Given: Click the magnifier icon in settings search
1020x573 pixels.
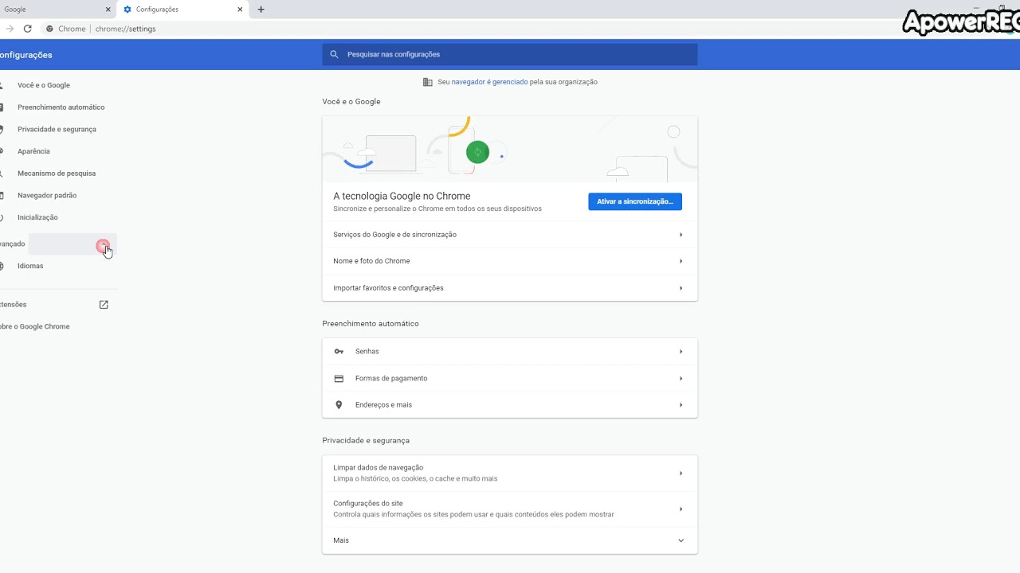Looking at the screenshot, I should click(x=335, y=54).
